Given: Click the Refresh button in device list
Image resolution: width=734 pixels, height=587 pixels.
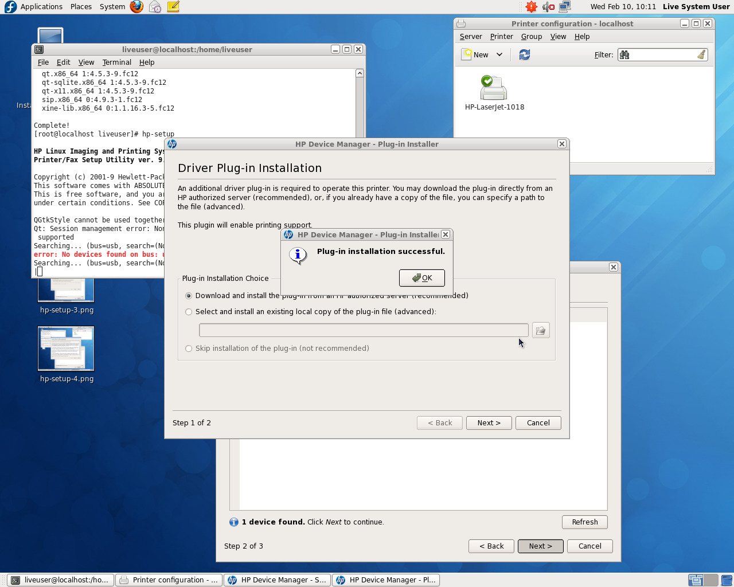Looking at the screenshot, I should point(584,522).
